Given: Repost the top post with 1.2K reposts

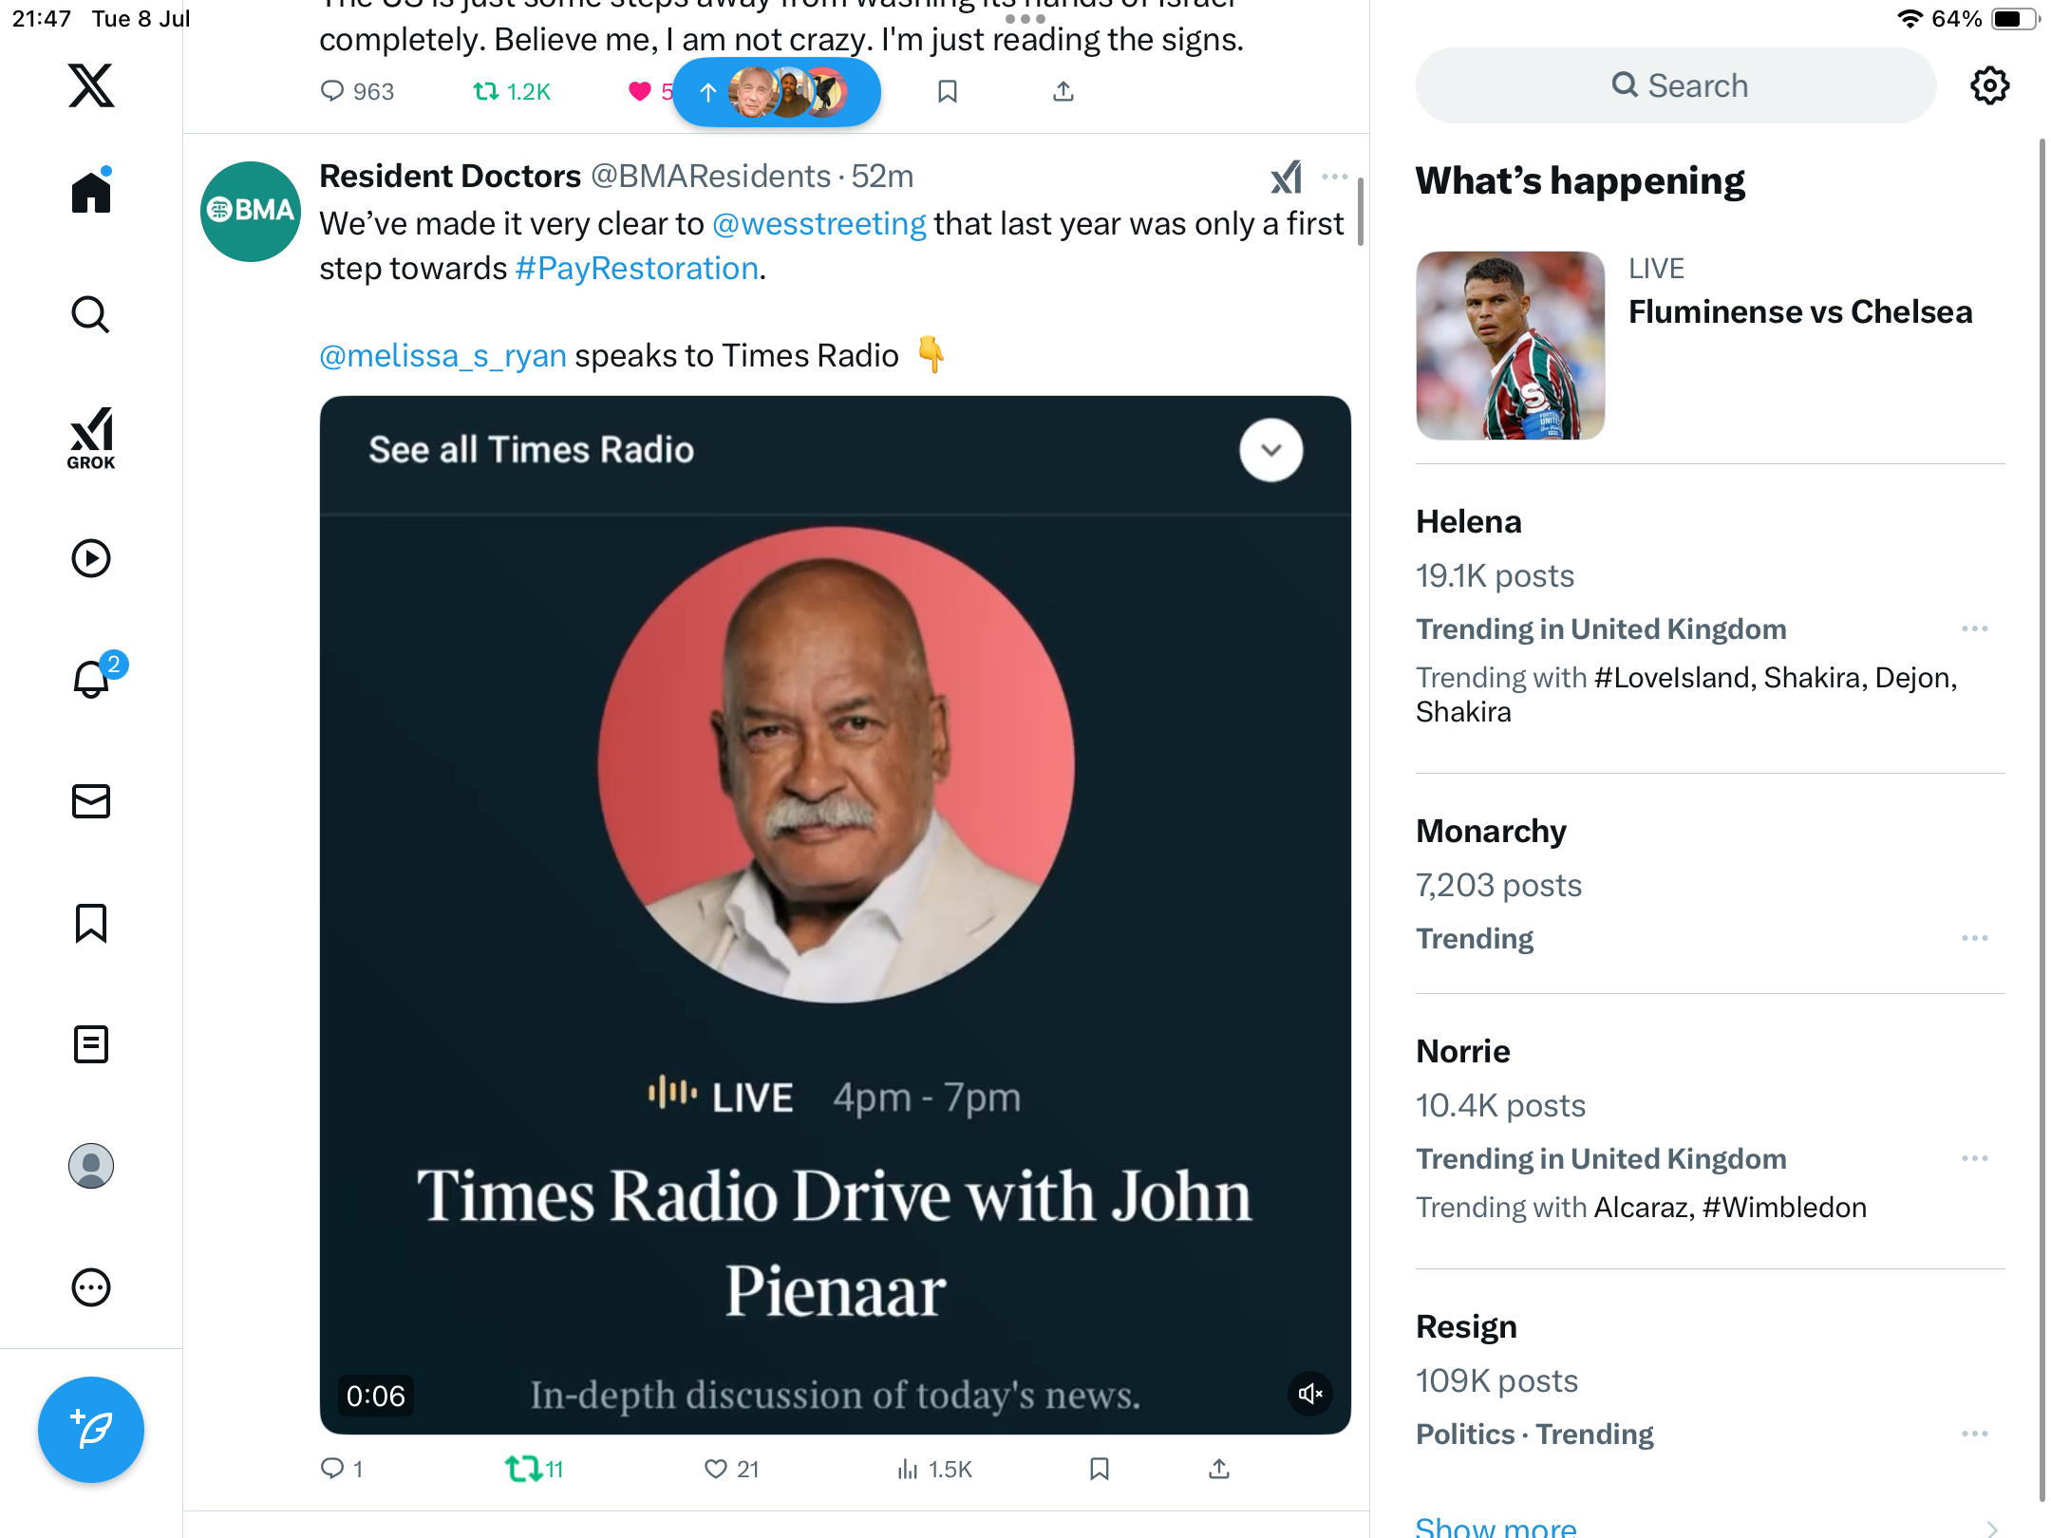Looking at the screenshot, I should [x=512, y=91].
